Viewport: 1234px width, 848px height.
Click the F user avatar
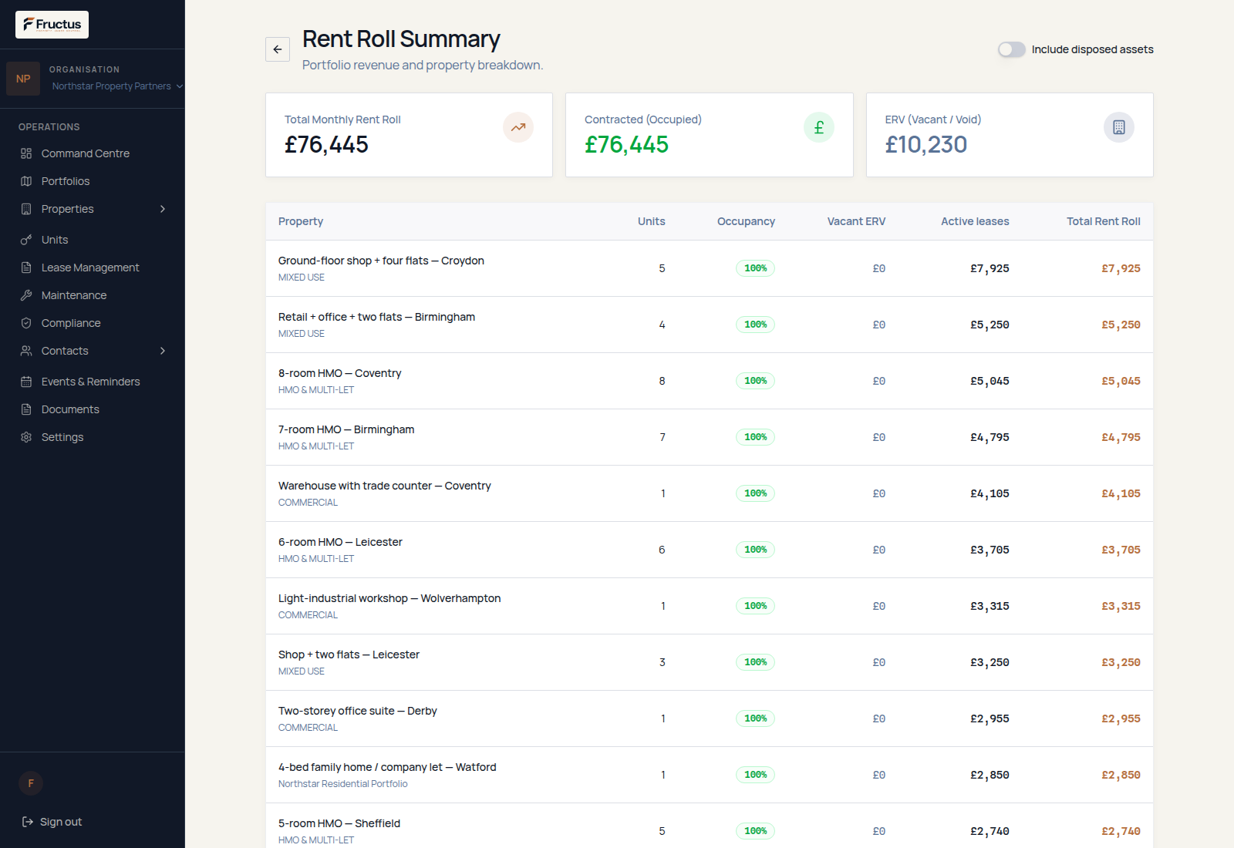click(31, 783)
